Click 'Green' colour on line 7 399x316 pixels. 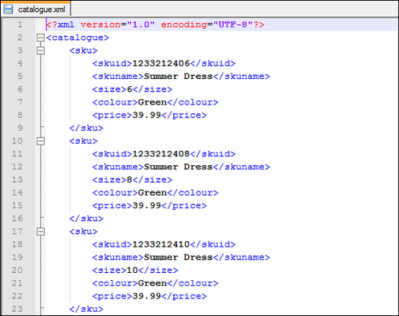[152, 102]
